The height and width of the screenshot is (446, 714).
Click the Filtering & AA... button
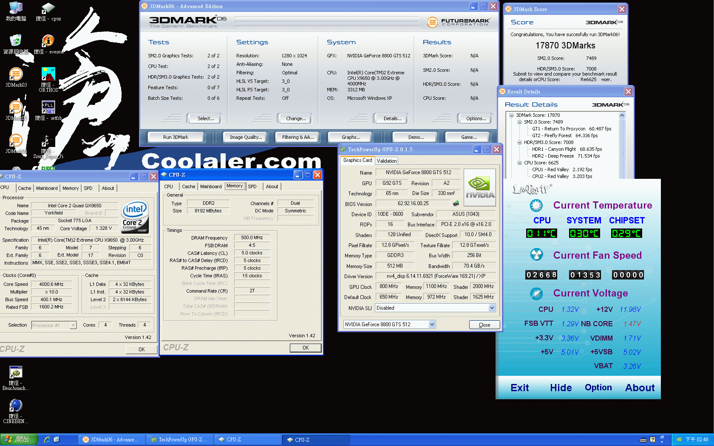click(297, 137)
